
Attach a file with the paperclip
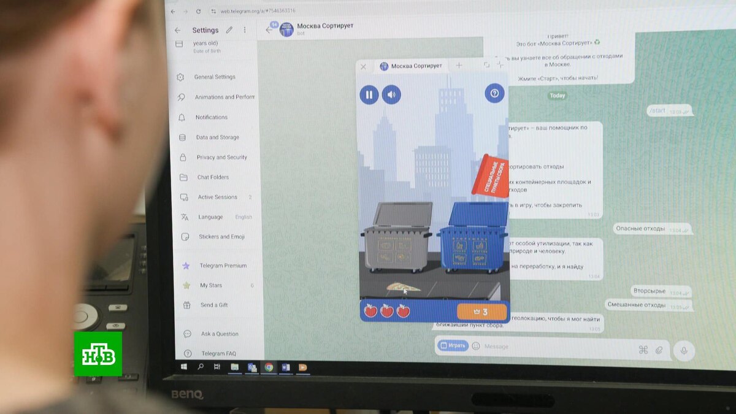pos(659,350)
